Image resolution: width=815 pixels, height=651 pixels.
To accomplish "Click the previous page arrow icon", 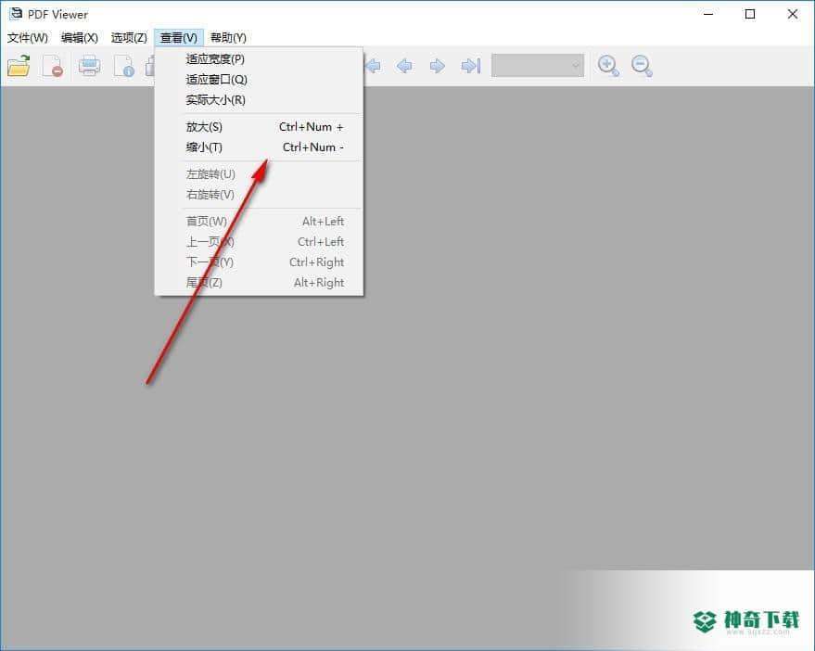I will pyautogui.click(x=404, y=66).
